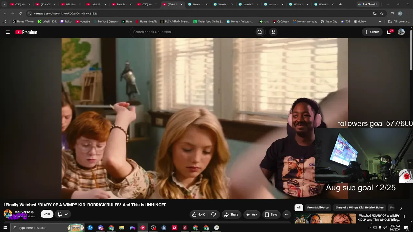Open the MellVerse channel avatar
This screenshot has height=232, width=413.
click(8, 214)
